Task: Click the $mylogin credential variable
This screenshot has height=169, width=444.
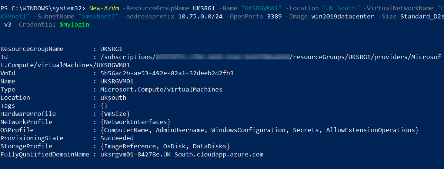Action: pyautogui.click(x=74, y=25)
